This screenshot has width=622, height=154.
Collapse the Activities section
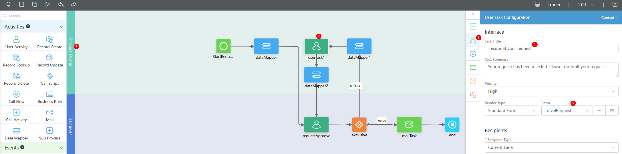point(61,27)
